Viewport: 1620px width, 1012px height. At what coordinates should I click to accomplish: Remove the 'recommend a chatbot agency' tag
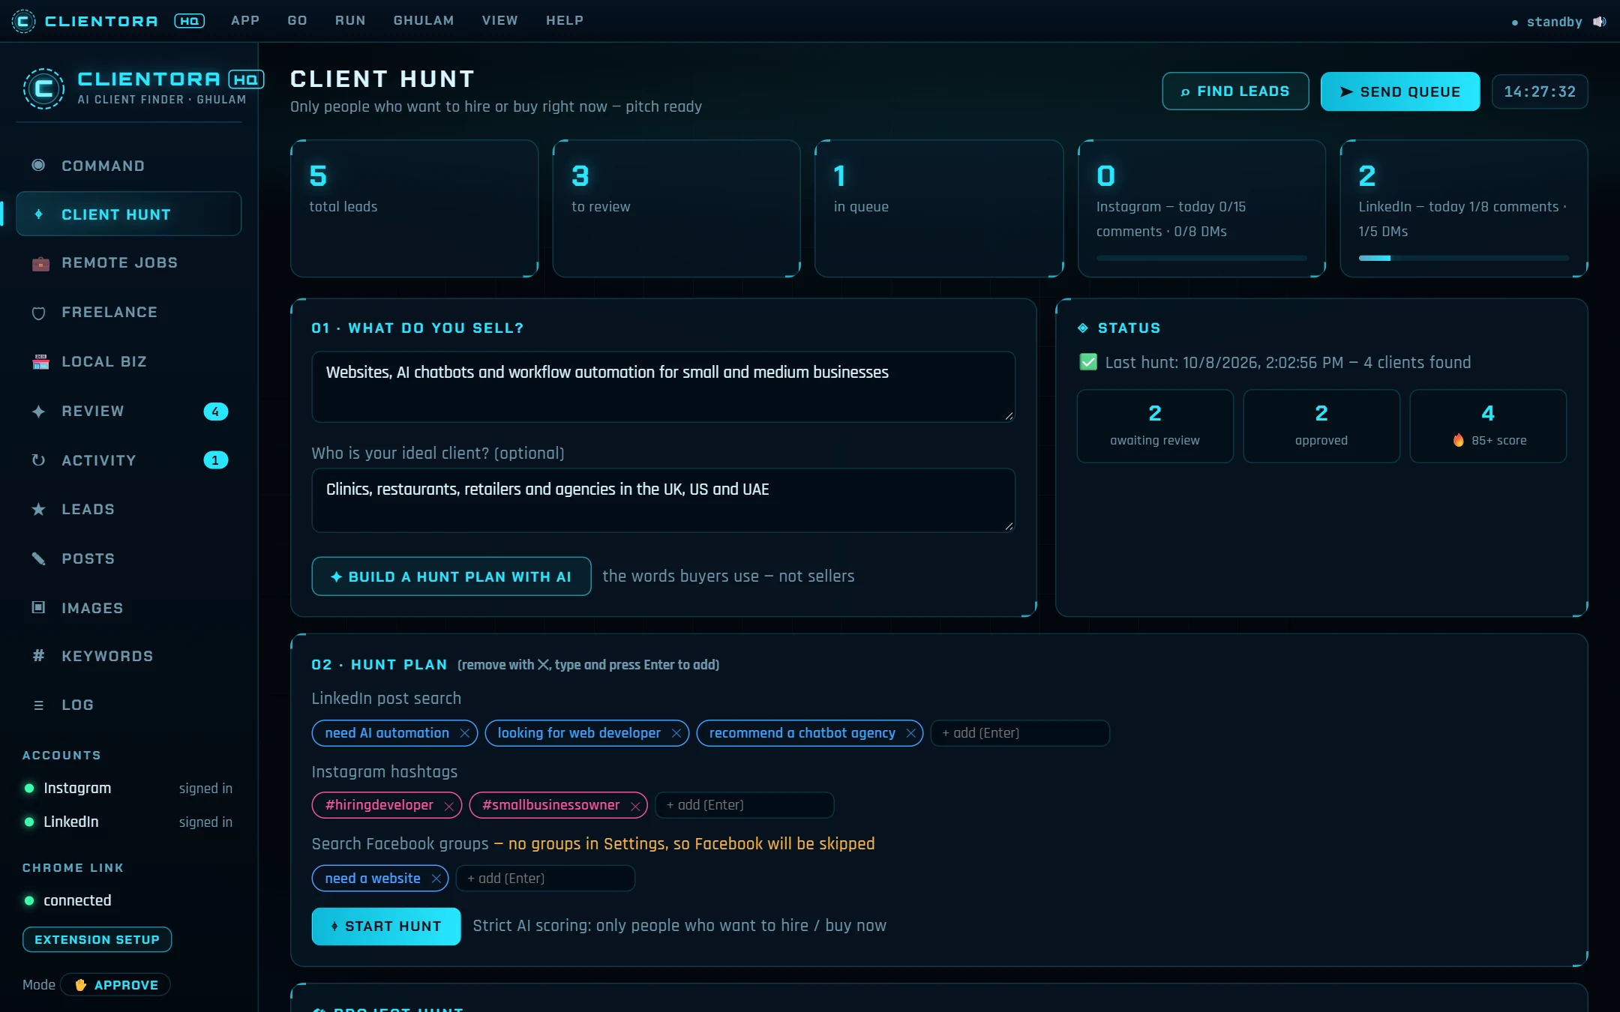coord(910,733)
